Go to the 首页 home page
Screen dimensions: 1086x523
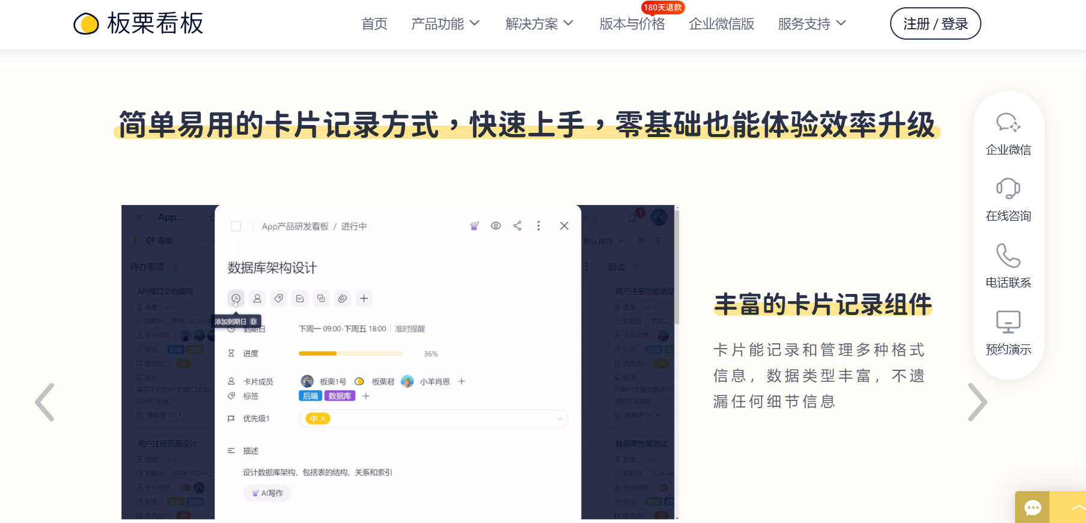[374, 23]
